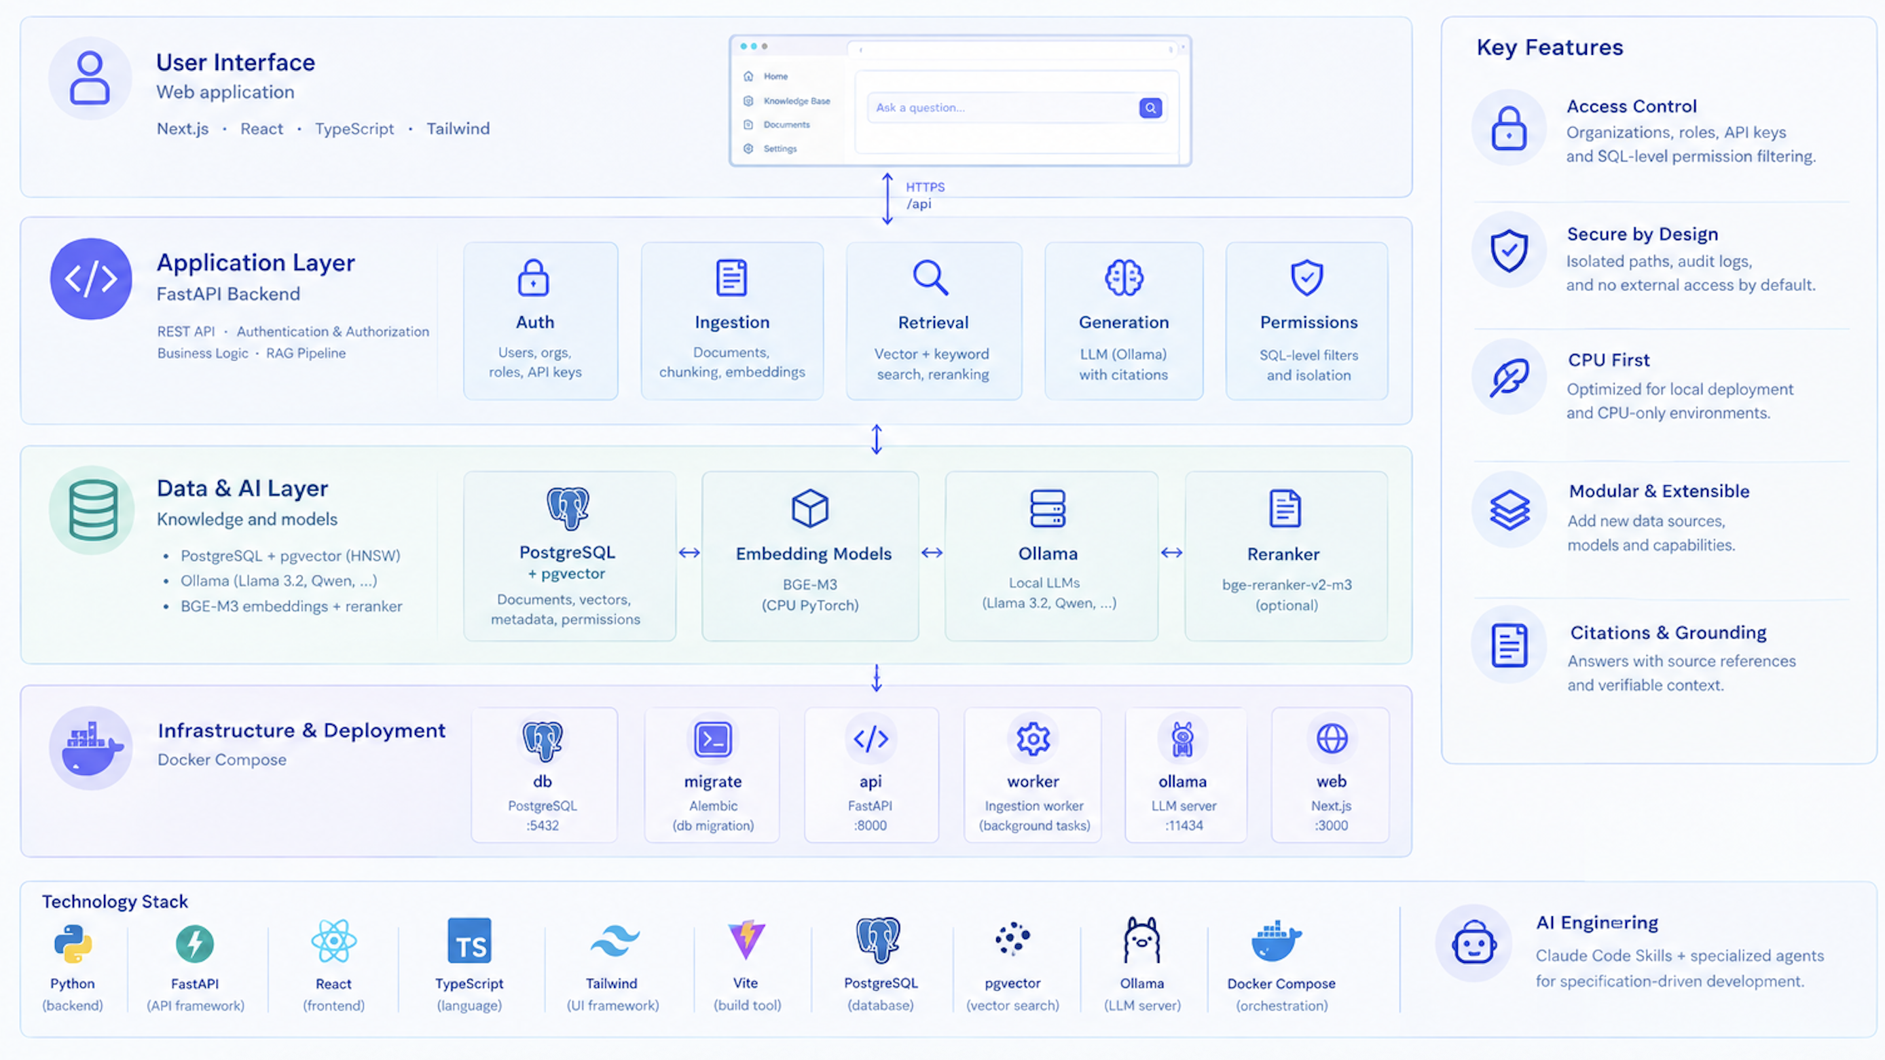Click the Retrieval magnifier icon
1885x1060 pixels.
click(x=931, y=278)
